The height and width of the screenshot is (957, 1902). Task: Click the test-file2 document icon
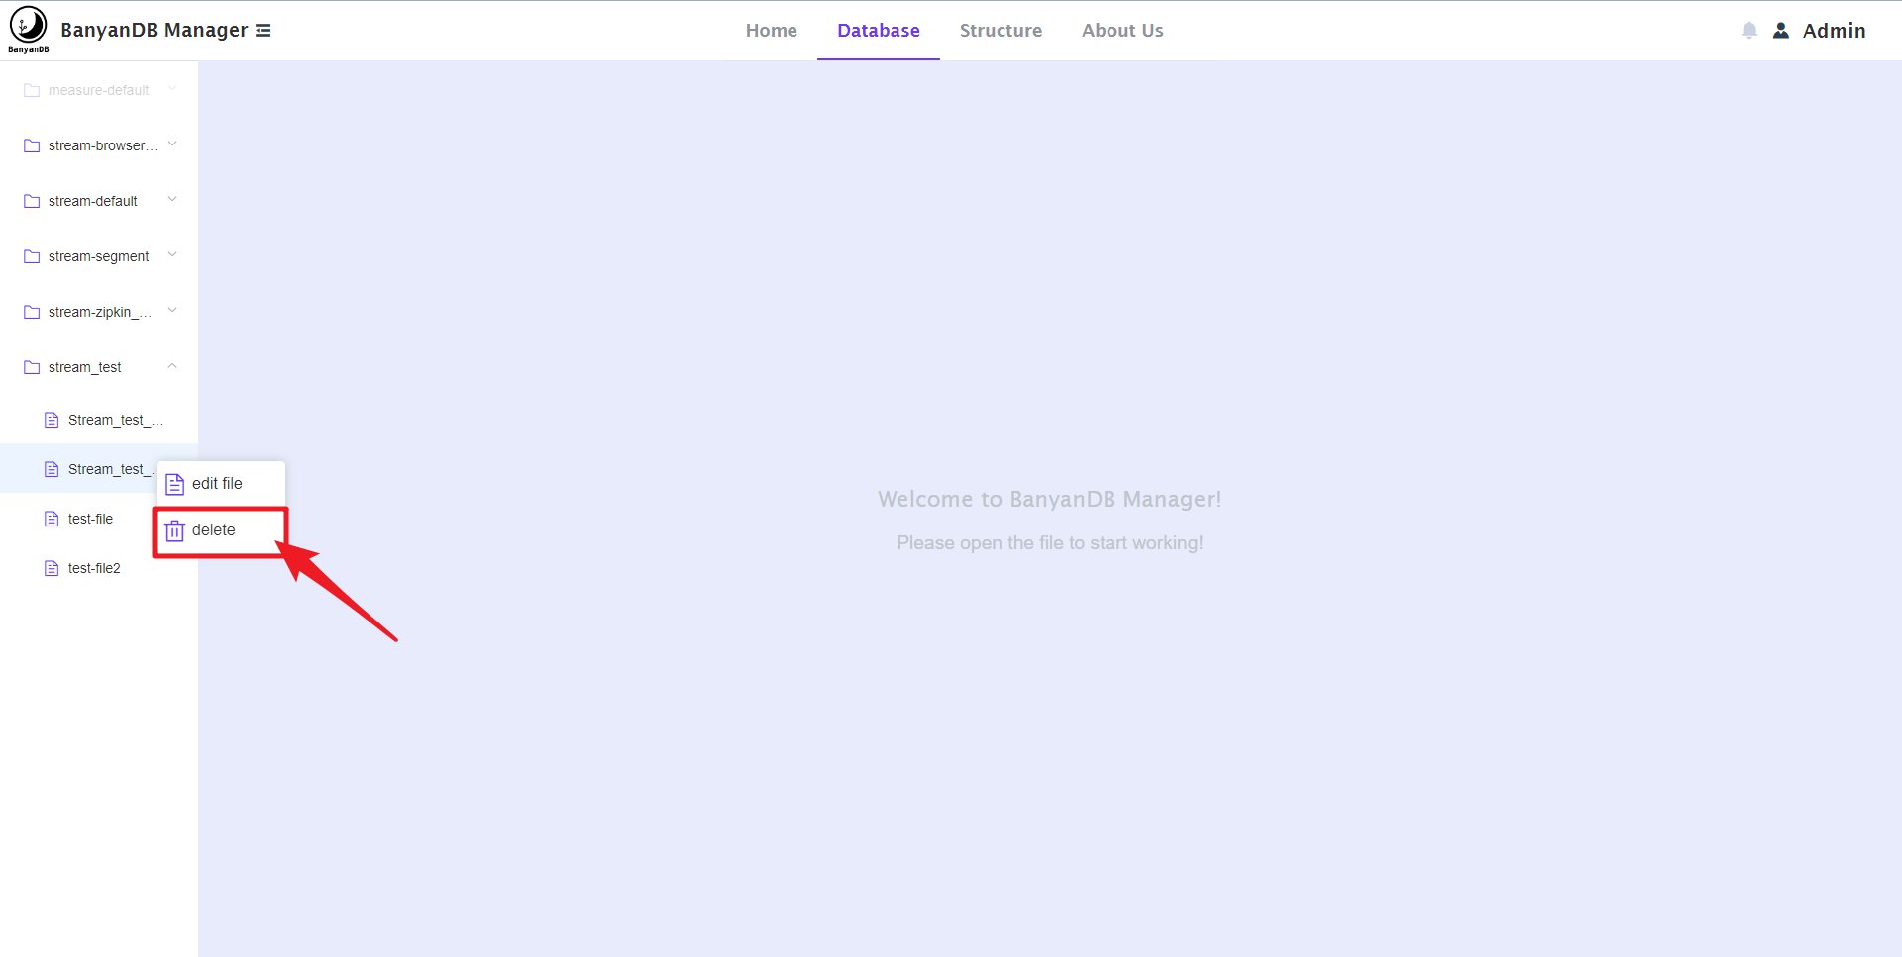point(52,568)
